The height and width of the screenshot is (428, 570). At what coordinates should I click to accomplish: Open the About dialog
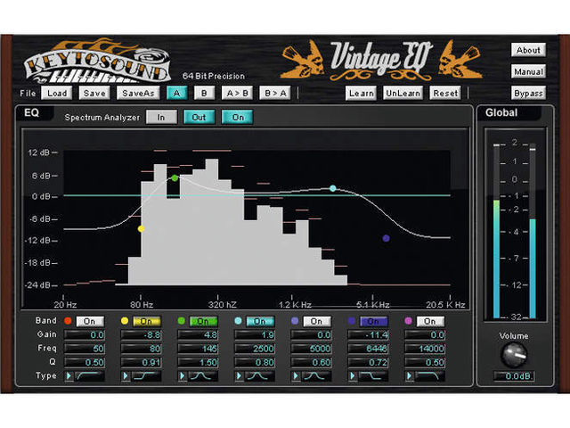point(528,50)
